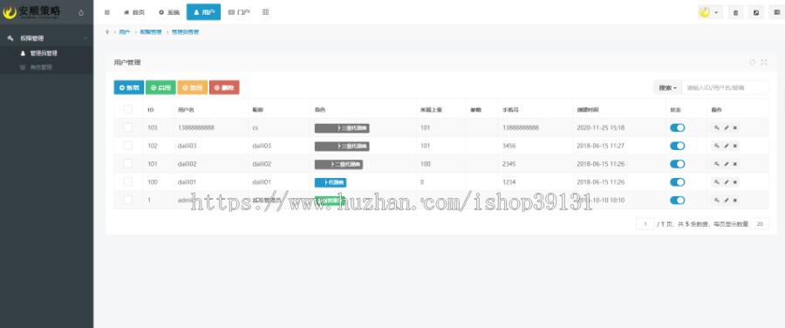This screenshot has height=328, width=785.
Task: Click the blue 新增 button
Action: [x=129, y=87]
